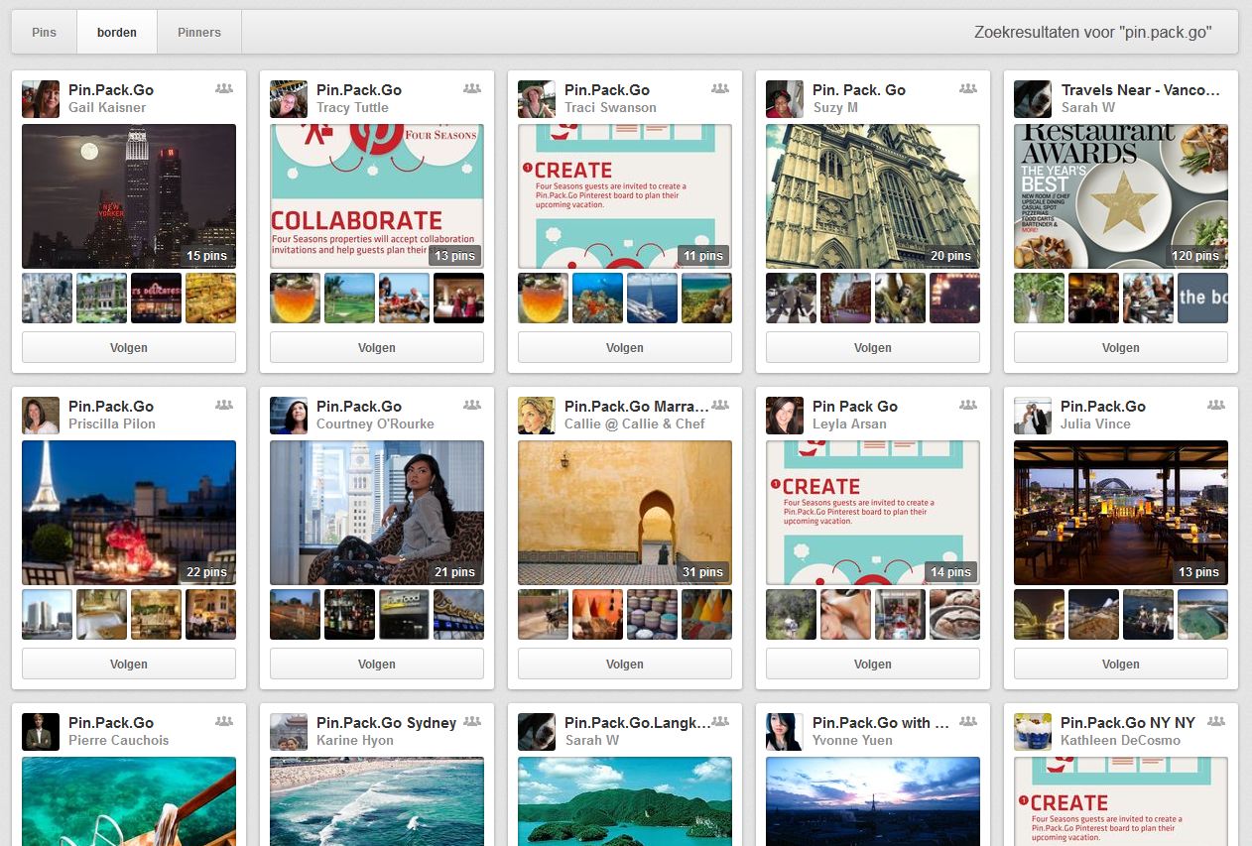Viewport: 1252px width, 846px height.
Task: Open Traci Swanson's profile avatar
Action: coord(537,99)
